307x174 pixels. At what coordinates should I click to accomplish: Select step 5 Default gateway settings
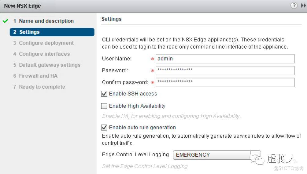[50, 65]
